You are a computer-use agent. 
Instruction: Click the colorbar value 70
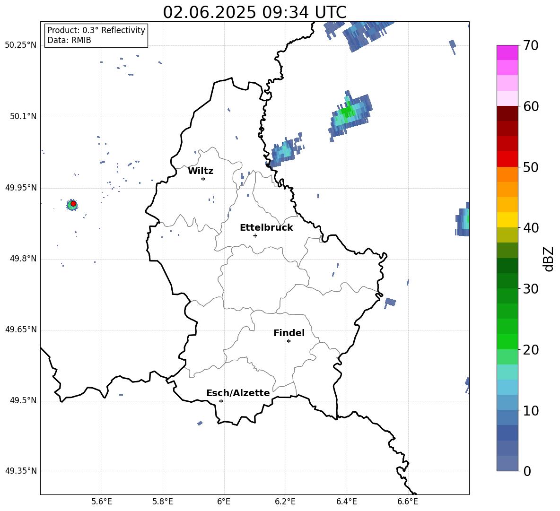pos(531,46)
